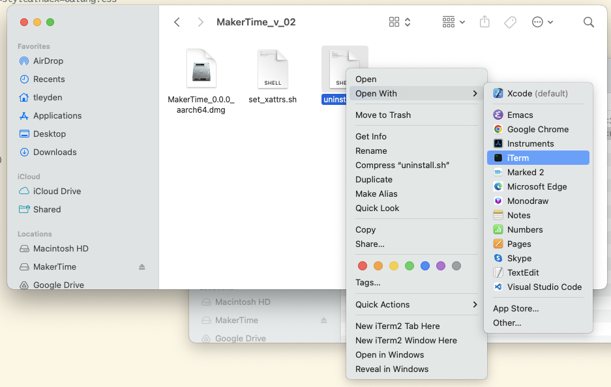This screenshot has height=387, width=611.
Task: Expand the Quick Actions submenu
Action: [417, 304]
